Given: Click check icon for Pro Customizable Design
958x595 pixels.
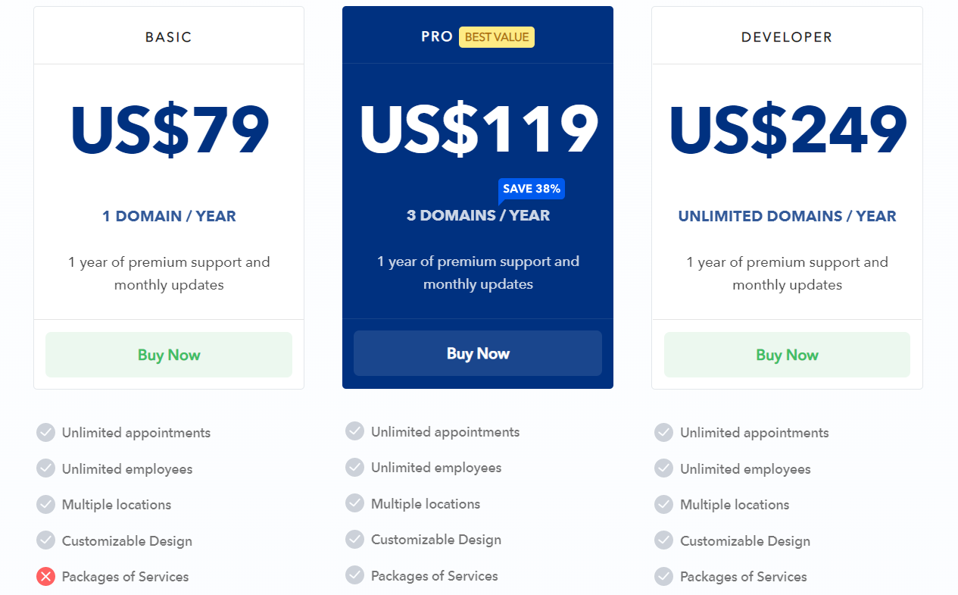Looking at the screenshot, I should click(x=355, y=540).
